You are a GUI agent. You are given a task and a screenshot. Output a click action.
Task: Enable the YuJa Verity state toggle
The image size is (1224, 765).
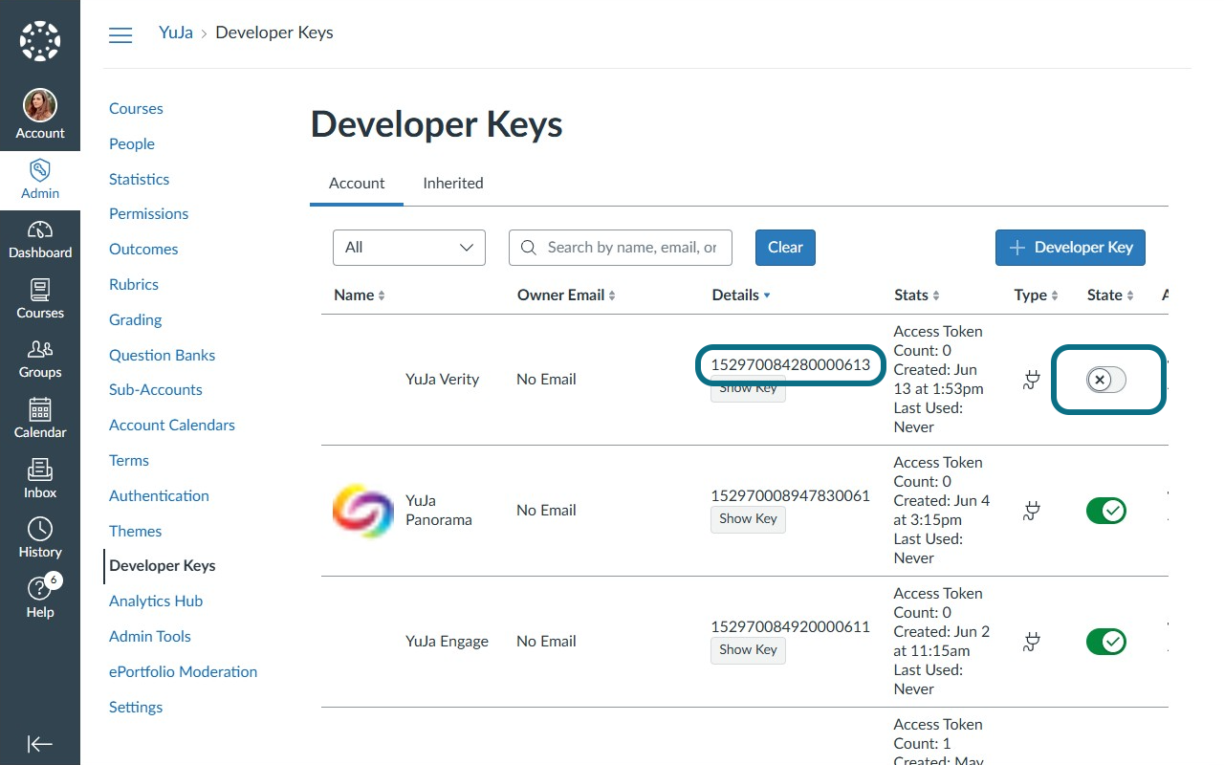[1106, 380]
